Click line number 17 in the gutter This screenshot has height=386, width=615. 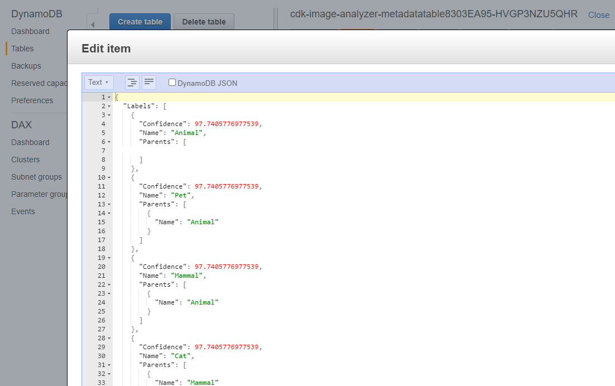tap(102, 240)
